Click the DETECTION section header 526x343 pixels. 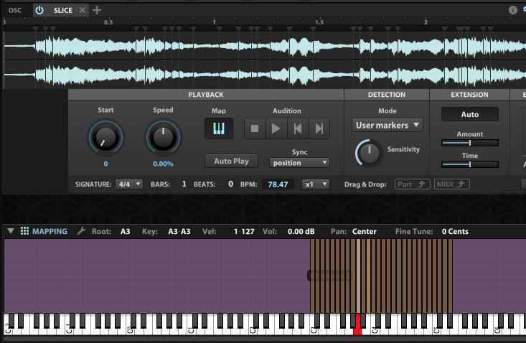click(x=387, y=95)
